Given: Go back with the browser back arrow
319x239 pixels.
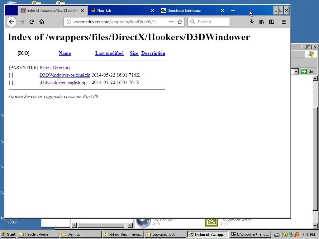Looking at the screenshot, I should point(12,22).
